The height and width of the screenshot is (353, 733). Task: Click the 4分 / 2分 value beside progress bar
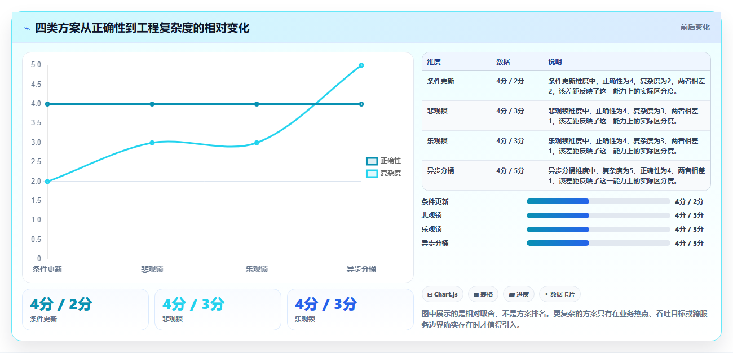point(689,201)
